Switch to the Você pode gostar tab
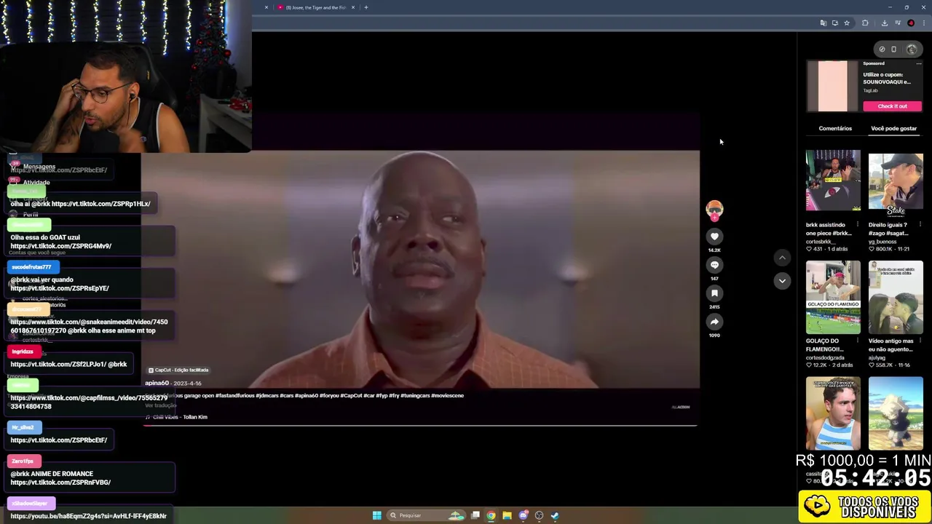 coord(893,129)
